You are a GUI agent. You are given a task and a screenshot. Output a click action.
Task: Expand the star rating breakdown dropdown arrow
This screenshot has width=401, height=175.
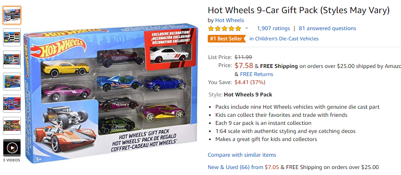point(246,28)
